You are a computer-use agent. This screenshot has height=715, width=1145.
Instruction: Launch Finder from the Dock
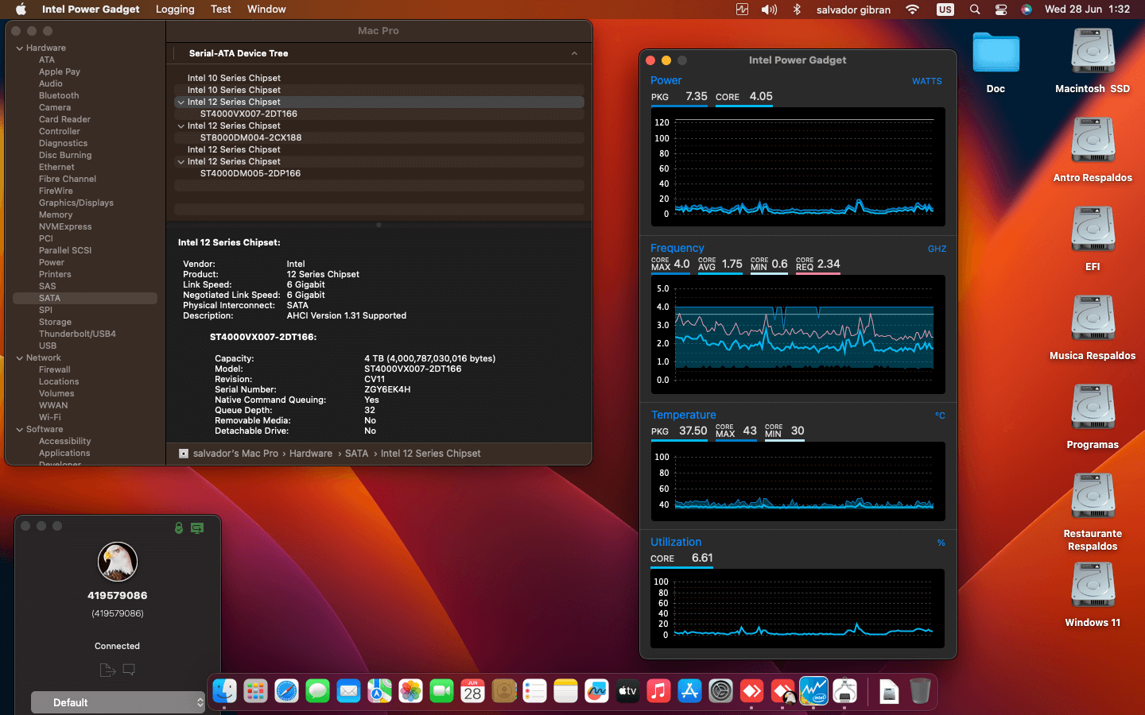(x=224, y=691)
